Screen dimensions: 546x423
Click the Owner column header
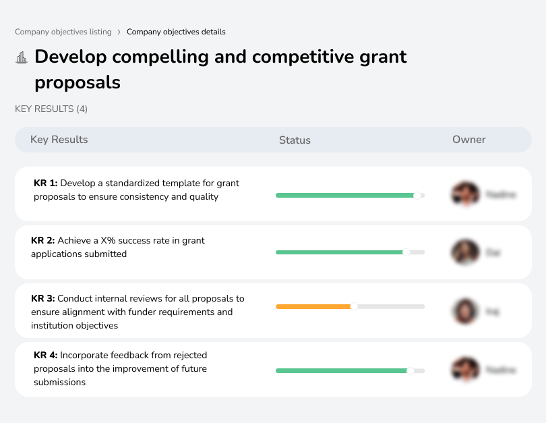[469, 140]
